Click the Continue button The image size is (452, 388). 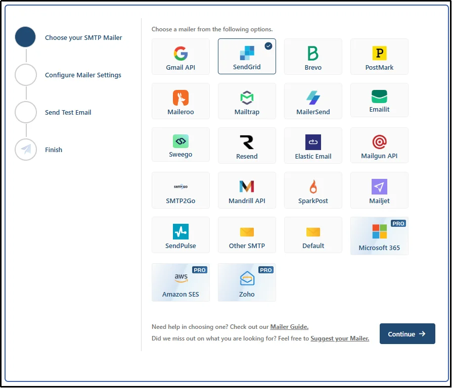[408, 333]
